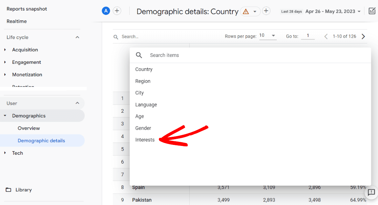Collapse the User section
This screenshot has height=205, width=378.
[x=77, y=103]
